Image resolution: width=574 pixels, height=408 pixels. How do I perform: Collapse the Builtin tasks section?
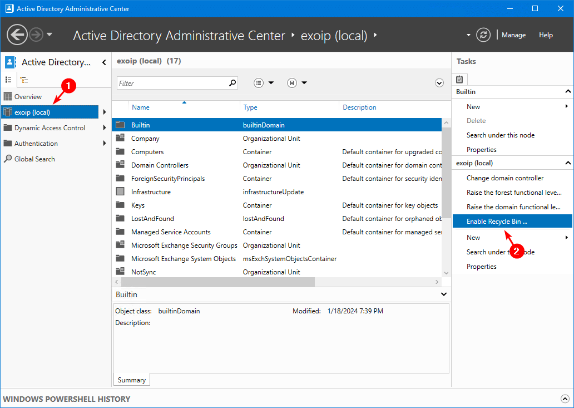coord(567,91)
